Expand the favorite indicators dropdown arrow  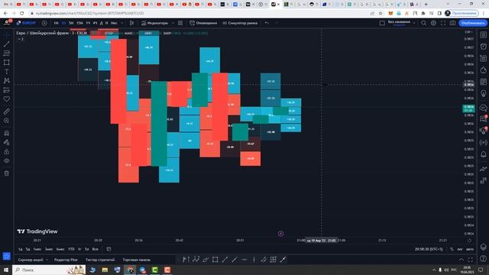pyautogui.click(x=173, y=23)
